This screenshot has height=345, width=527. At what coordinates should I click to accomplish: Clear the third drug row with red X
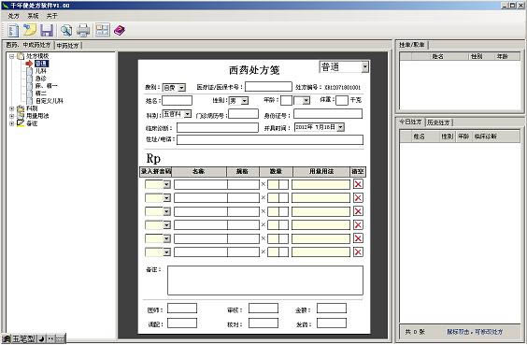[x=358, y=211]
